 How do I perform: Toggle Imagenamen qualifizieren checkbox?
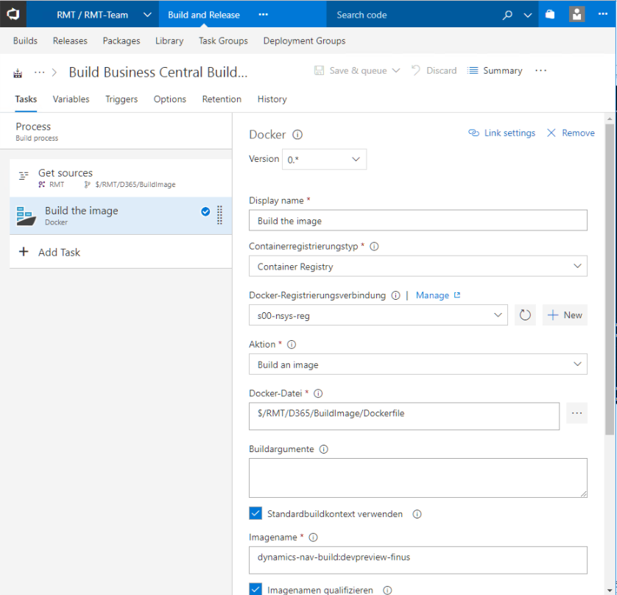[x=255, y=589]
